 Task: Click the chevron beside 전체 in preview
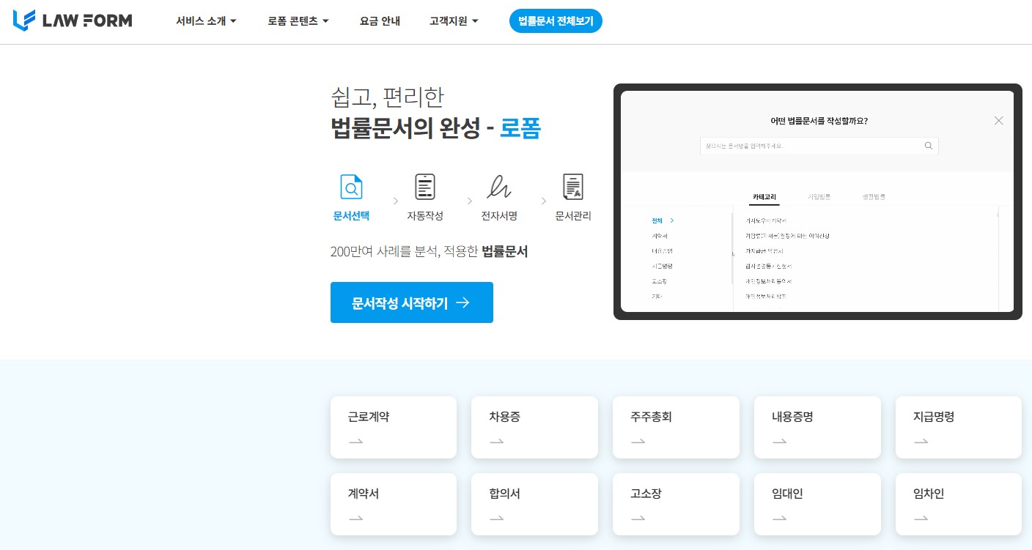(x=671, y=220)
